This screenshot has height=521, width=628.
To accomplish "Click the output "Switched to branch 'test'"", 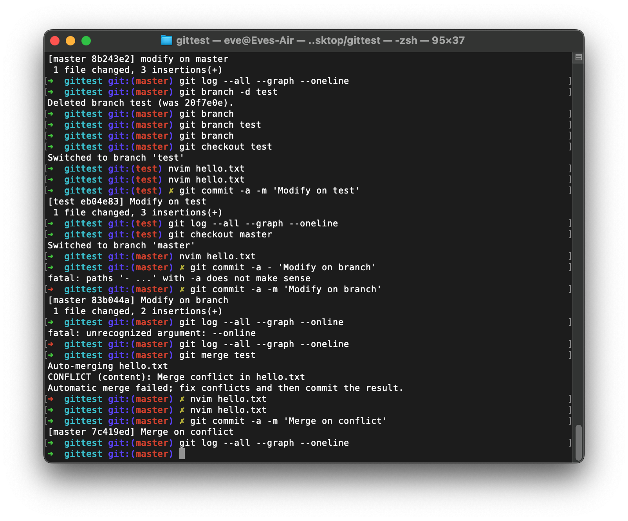I will click(x=116, y=158).
